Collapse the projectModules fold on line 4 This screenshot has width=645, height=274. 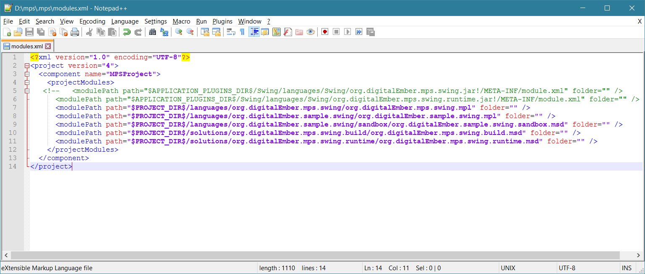pyautogui.click(x=27, y=82)
